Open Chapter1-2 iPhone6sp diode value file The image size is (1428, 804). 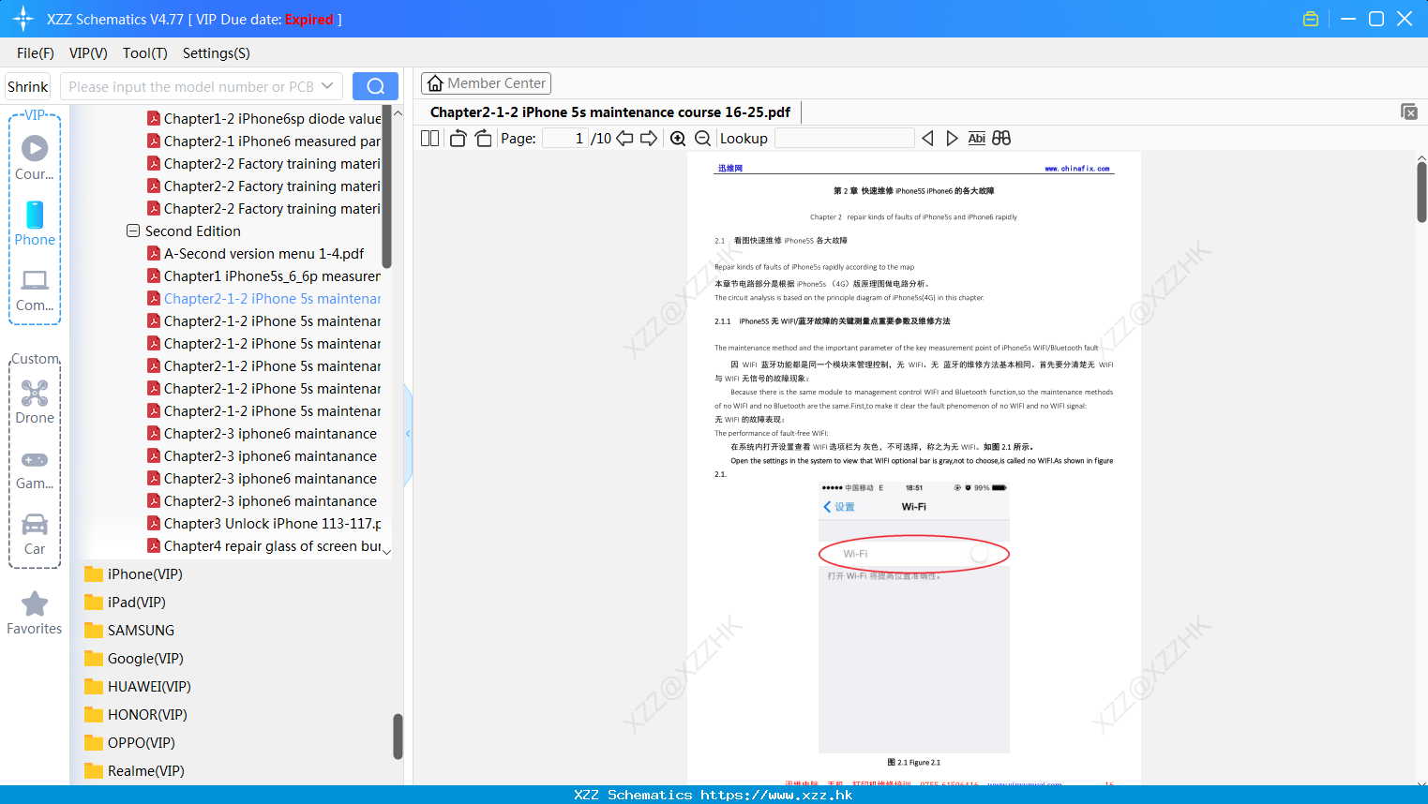264,119
